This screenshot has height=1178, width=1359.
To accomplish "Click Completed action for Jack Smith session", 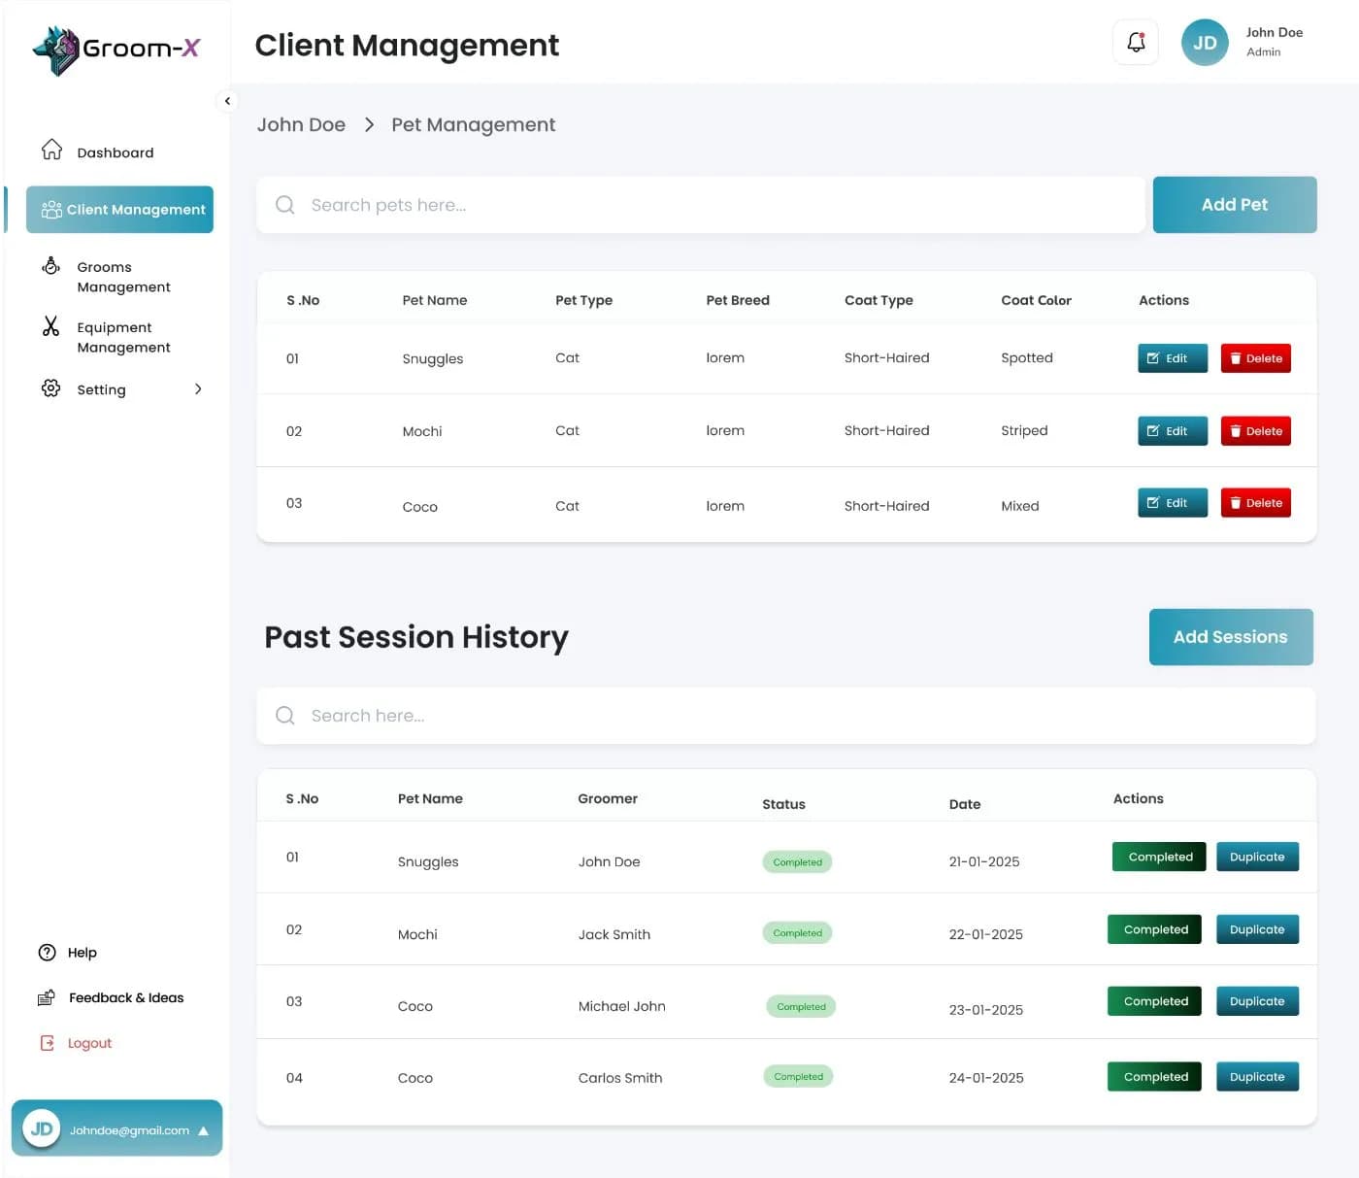I will 1155,929.
